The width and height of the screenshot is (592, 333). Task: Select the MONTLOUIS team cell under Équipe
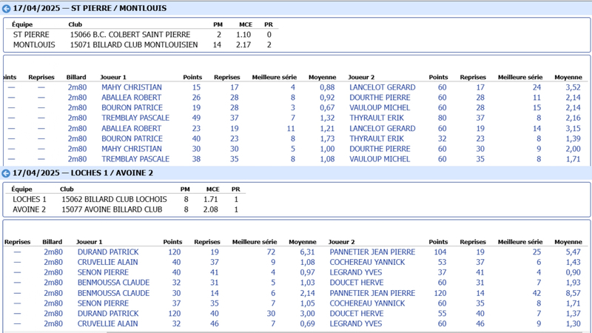point(34,45)
